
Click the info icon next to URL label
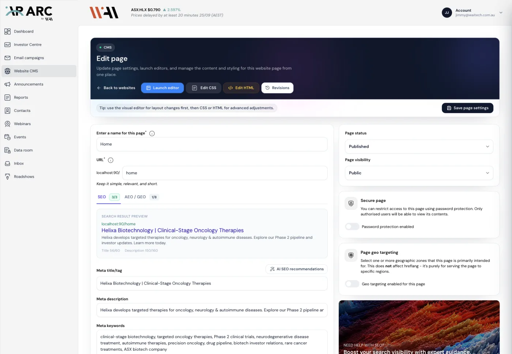click(110, 160)
